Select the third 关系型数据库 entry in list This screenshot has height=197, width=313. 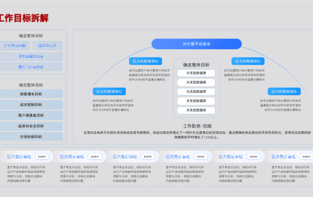click(196, 91)
